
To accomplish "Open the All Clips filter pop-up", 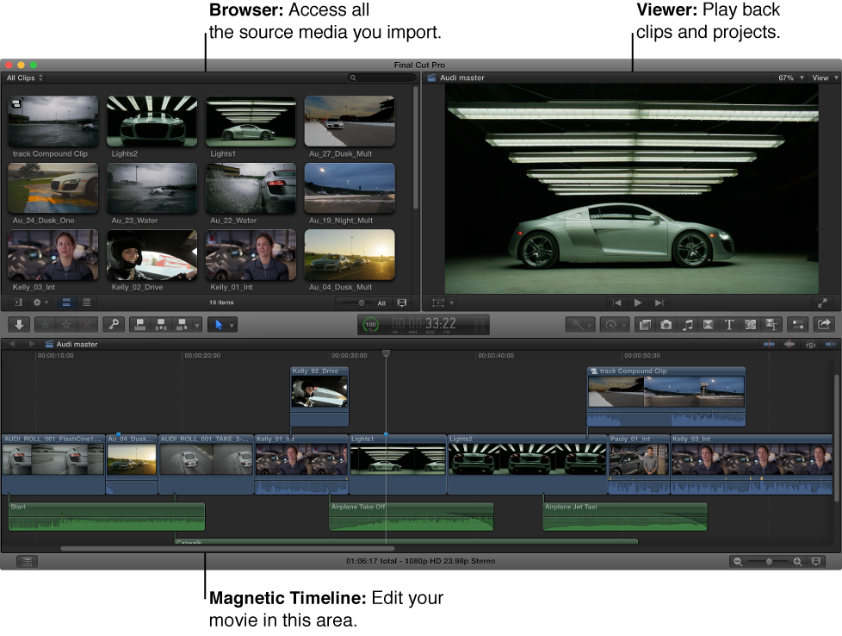I will (x=25, y=78).
